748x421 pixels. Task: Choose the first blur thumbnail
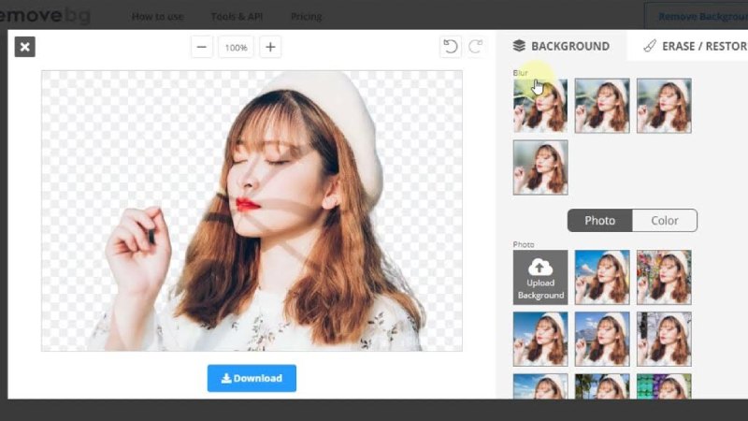pyautogui.click(x=540, y=106)
